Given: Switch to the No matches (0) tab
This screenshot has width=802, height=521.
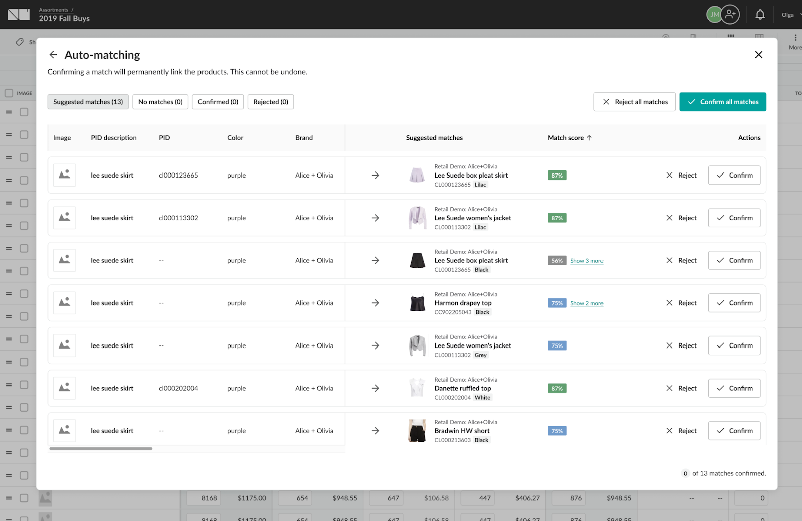Looking at the screenshot, I should click(x=160, y=102).
